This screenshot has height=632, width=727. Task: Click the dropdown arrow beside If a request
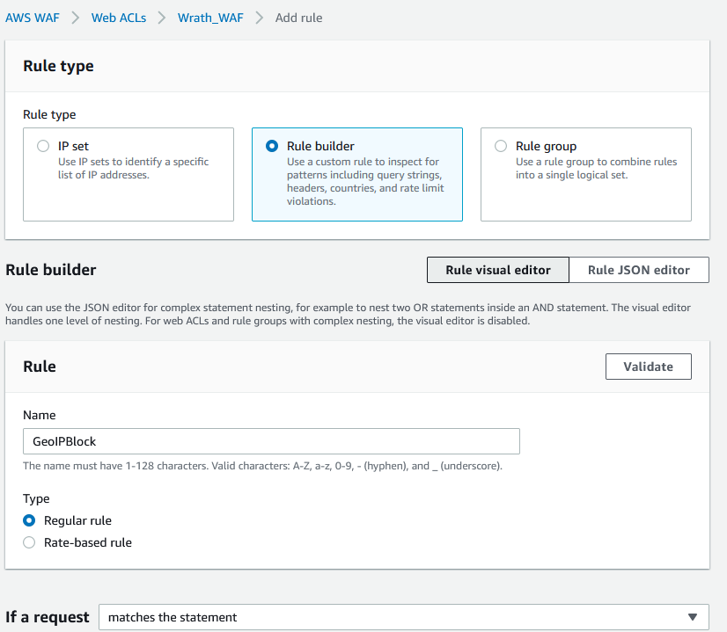[693, 617]
